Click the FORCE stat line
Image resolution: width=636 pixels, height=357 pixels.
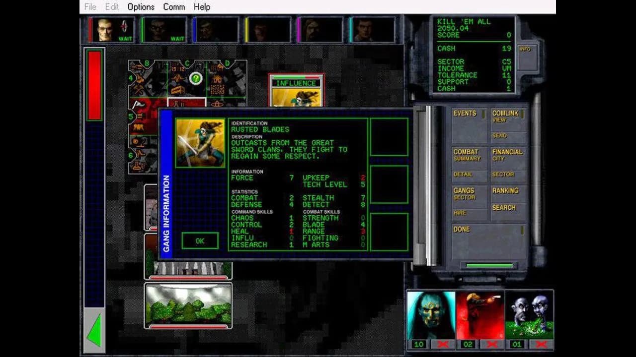point(262,178)
